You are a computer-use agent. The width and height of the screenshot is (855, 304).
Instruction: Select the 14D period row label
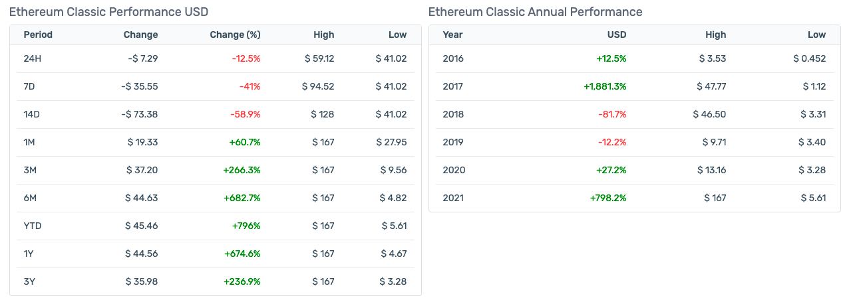click(x=32, y=114)
